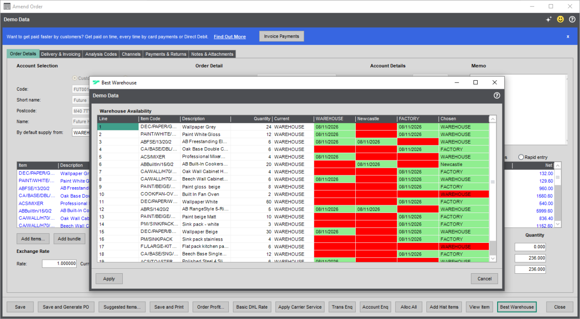580x319 pixels.
Task: Click the quantity field showing 0.000
Action: click(530, 247)
